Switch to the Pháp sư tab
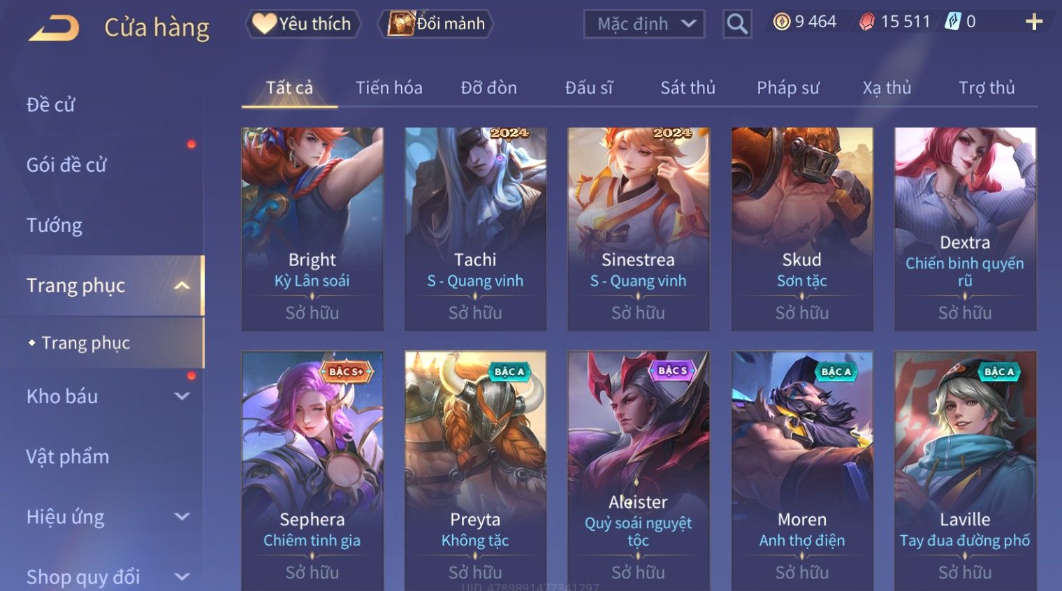The height and width of the screenshot is (591, 1062). point(787,88)
